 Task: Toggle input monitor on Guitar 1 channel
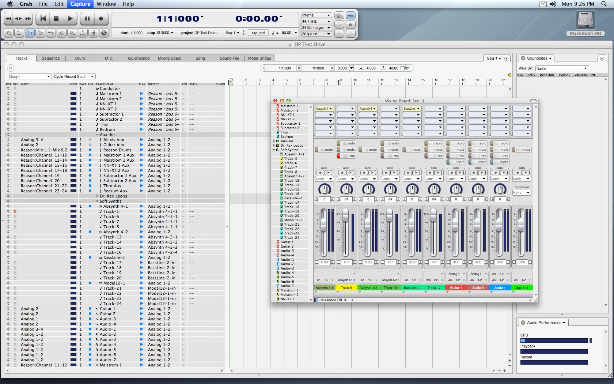[456, 162]
